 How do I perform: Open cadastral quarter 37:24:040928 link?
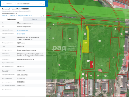click(x=21, y=34)
